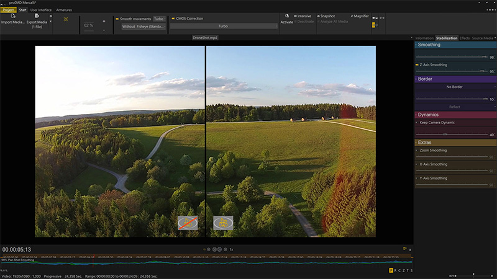Click the Intensive analysis button
497x279 pixels.
303,15
